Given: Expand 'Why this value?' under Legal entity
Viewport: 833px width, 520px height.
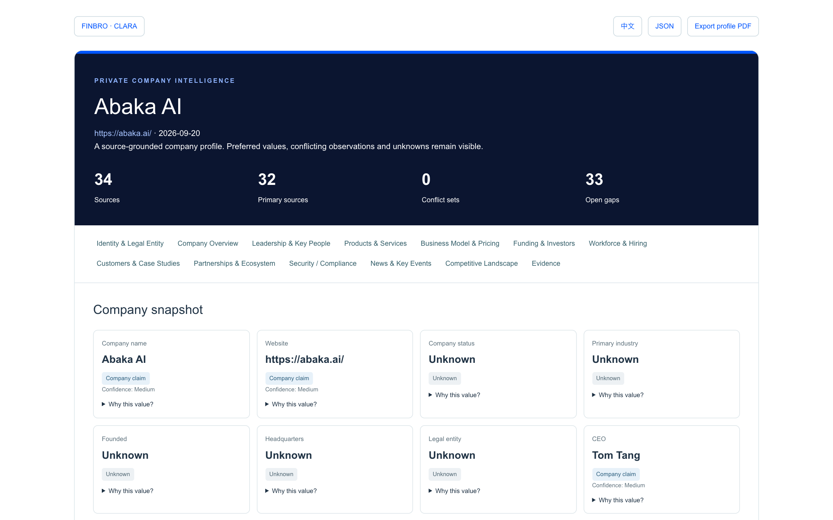Looking at the screenshot, I should click(x=455, y=491).
